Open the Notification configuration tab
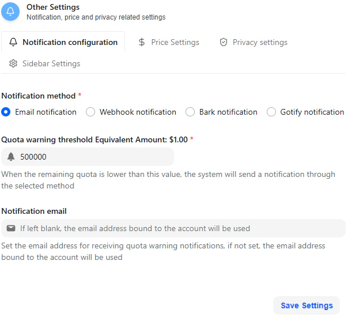This screenshot has height=321, width=348. 63,42
